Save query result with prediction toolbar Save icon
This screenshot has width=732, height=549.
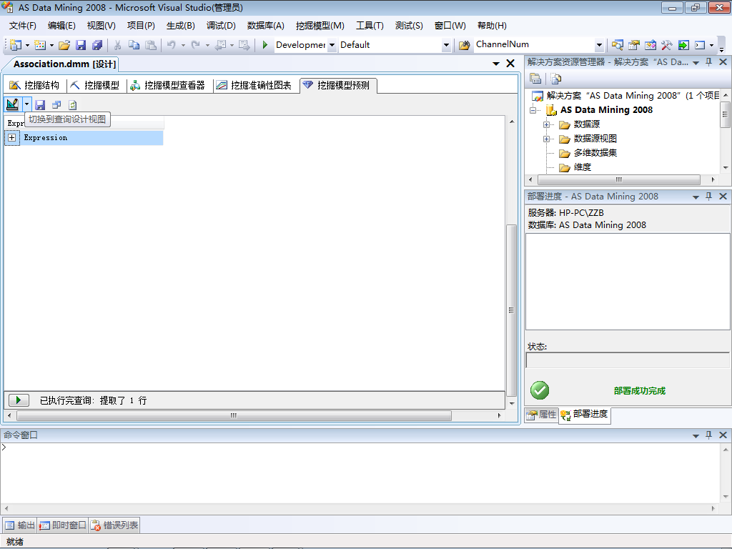click(x=40, y=104)
